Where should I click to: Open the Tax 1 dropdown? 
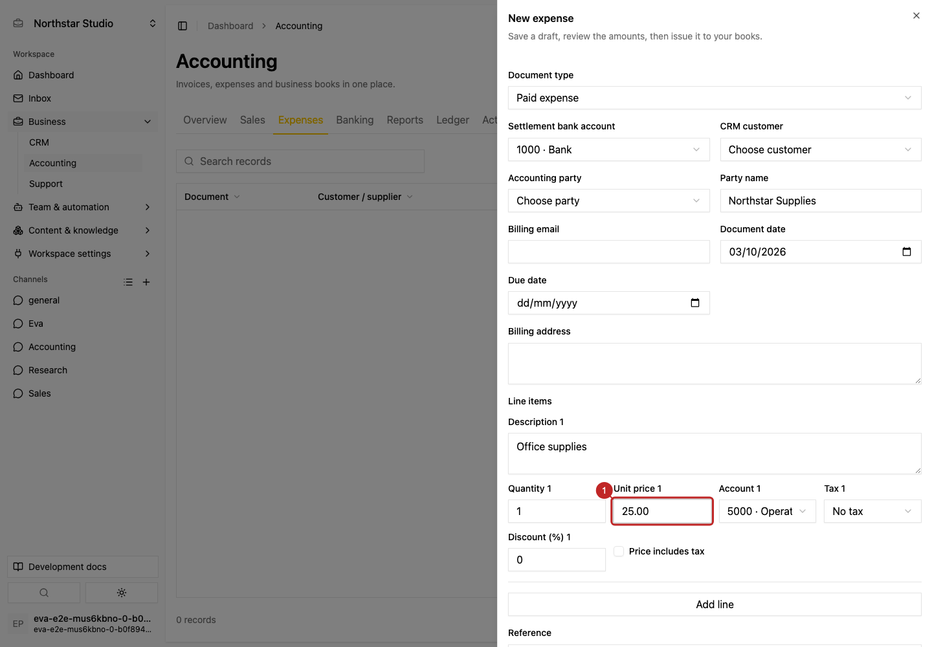coord(872,511)
